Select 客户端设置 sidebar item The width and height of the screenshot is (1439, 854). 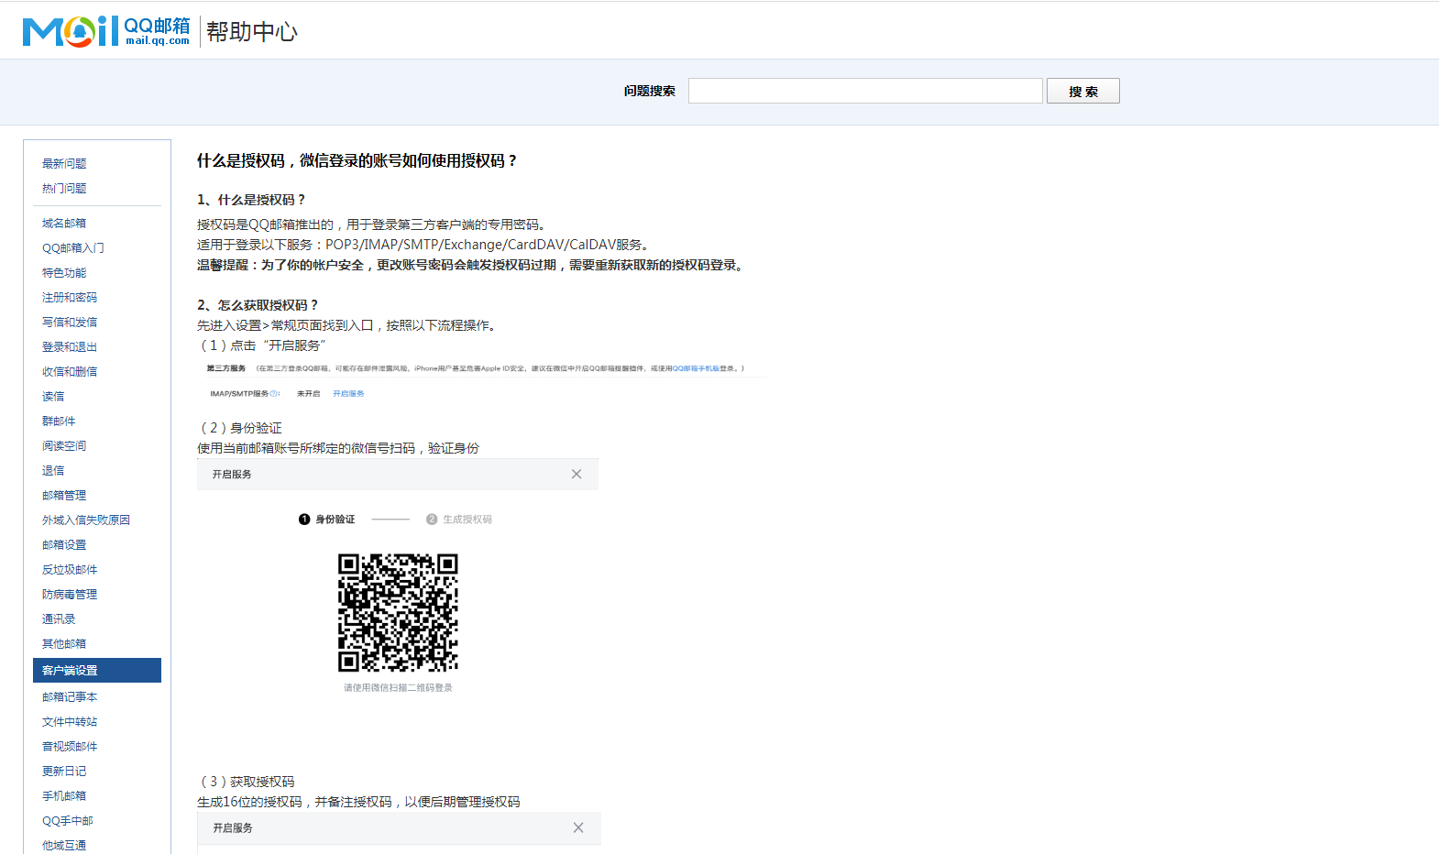70,671
